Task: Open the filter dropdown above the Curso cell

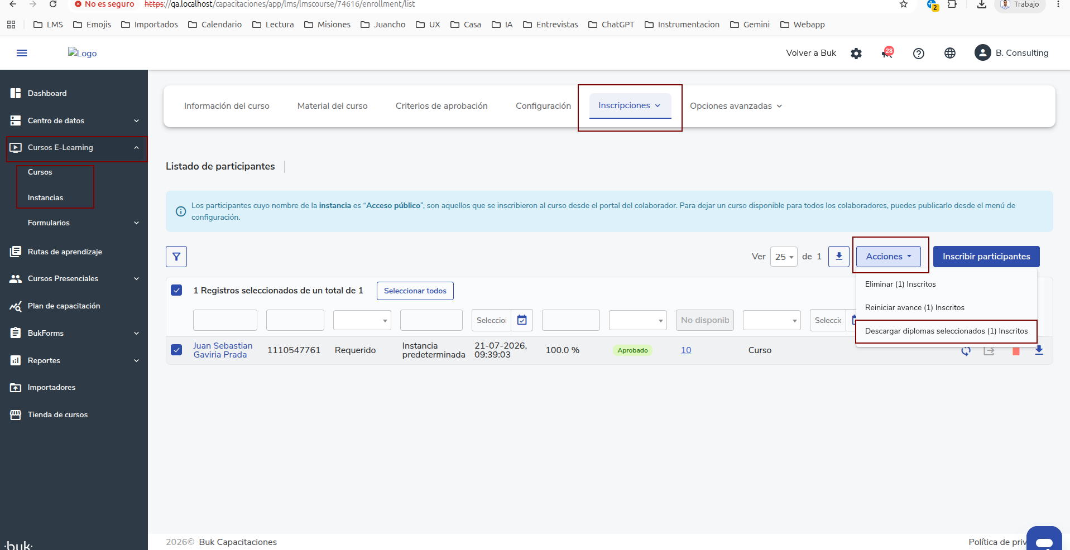Action: [x=772, y=320]
